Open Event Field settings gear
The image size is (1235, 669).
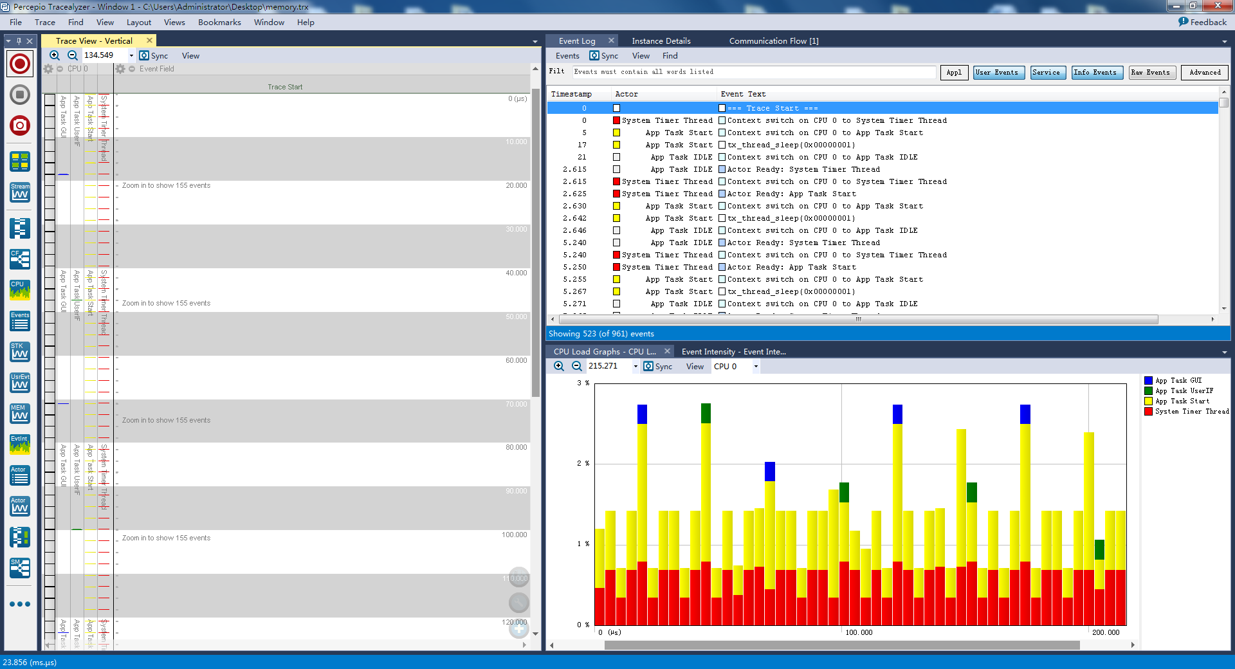tap(120, 69)
